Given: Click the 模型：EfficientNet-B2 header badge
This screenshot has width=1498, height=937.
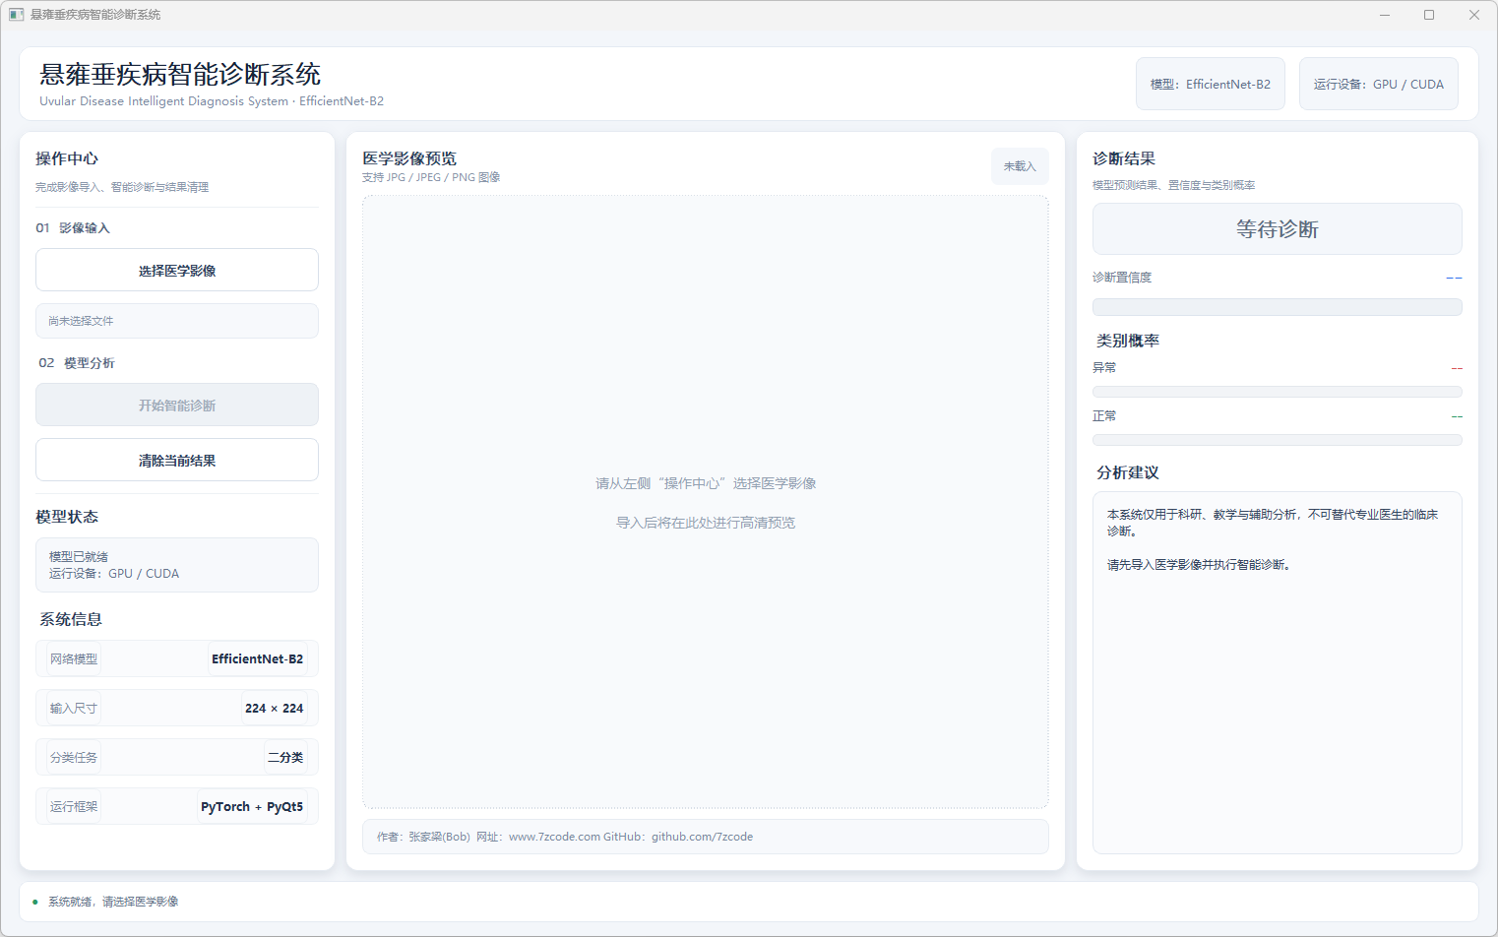Looking at the screenshot, I should [x=1211, y=84].
